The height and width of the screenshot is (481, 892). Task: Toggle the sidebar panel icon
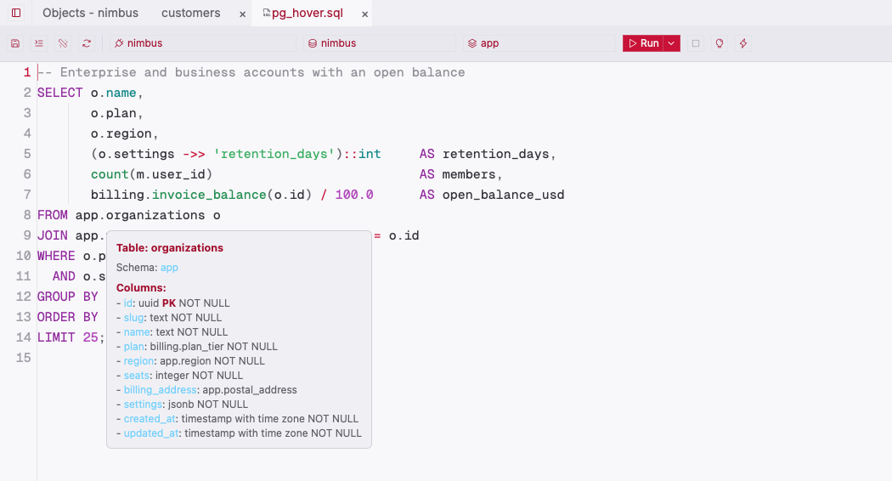pos(16,13)
